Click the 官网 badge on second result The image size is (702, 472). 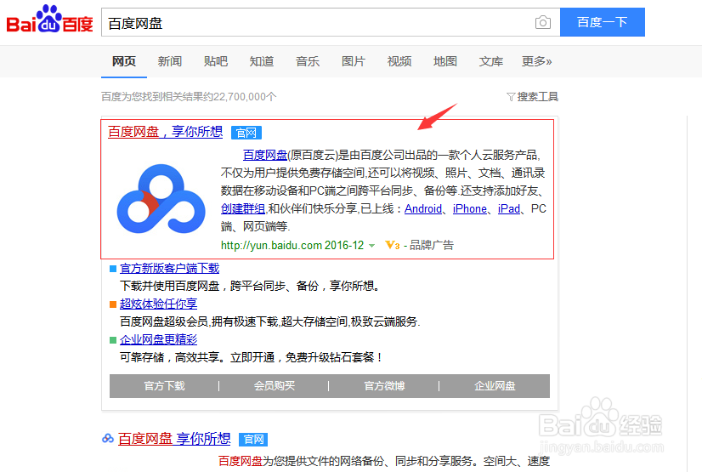point(253,440)
